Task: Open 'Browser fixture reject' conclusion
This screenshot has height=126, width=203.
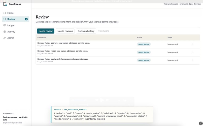Action: tap(62, 51)
